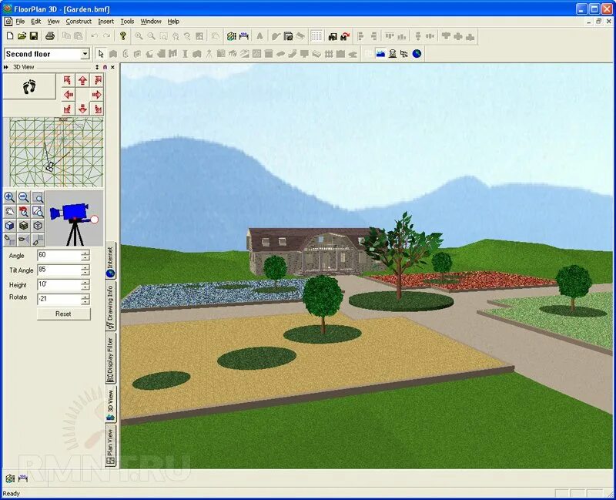The height and width of the screenshot is (500, 616).
Task: Move camera forward with up arrow
Action: click(82, 81)
